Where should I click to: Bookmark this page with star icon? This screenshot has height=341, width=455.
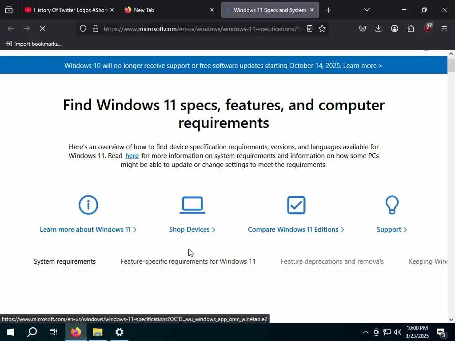(x=322, y=29)
